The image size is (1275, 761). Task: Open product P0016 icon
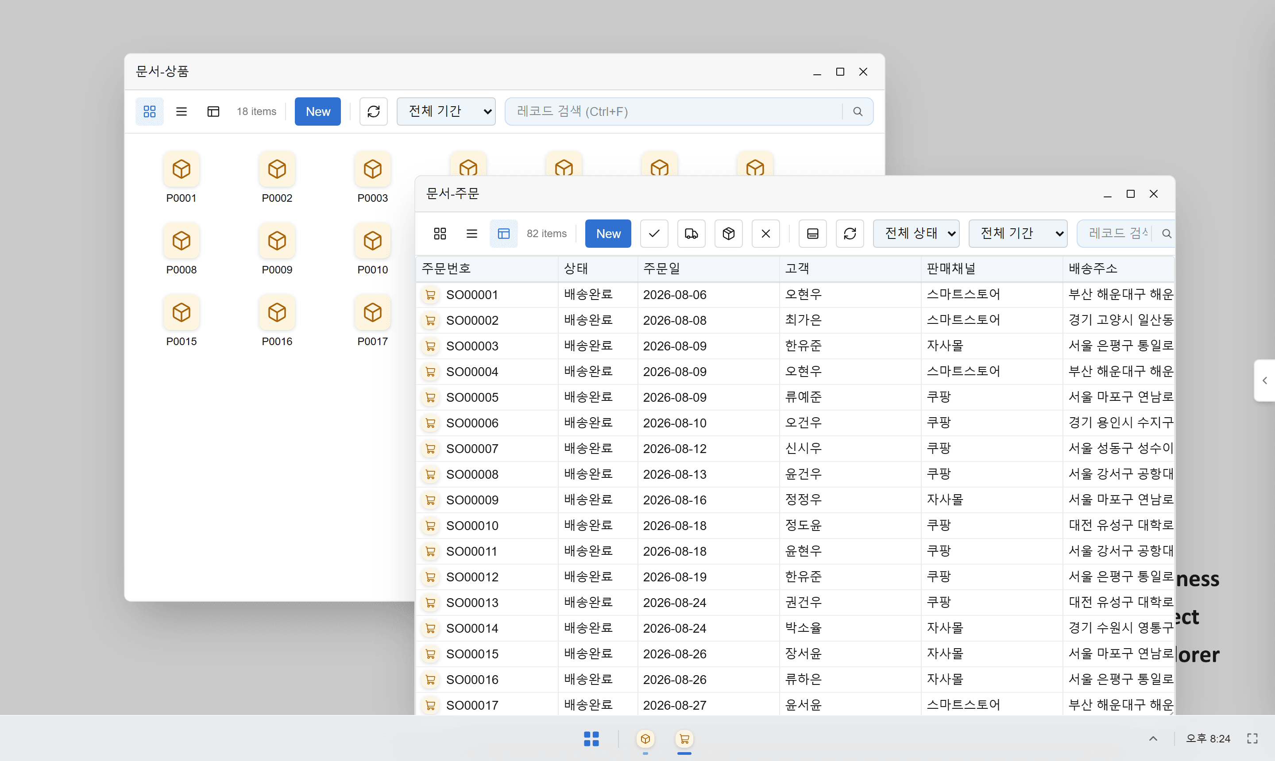(277, 320)
